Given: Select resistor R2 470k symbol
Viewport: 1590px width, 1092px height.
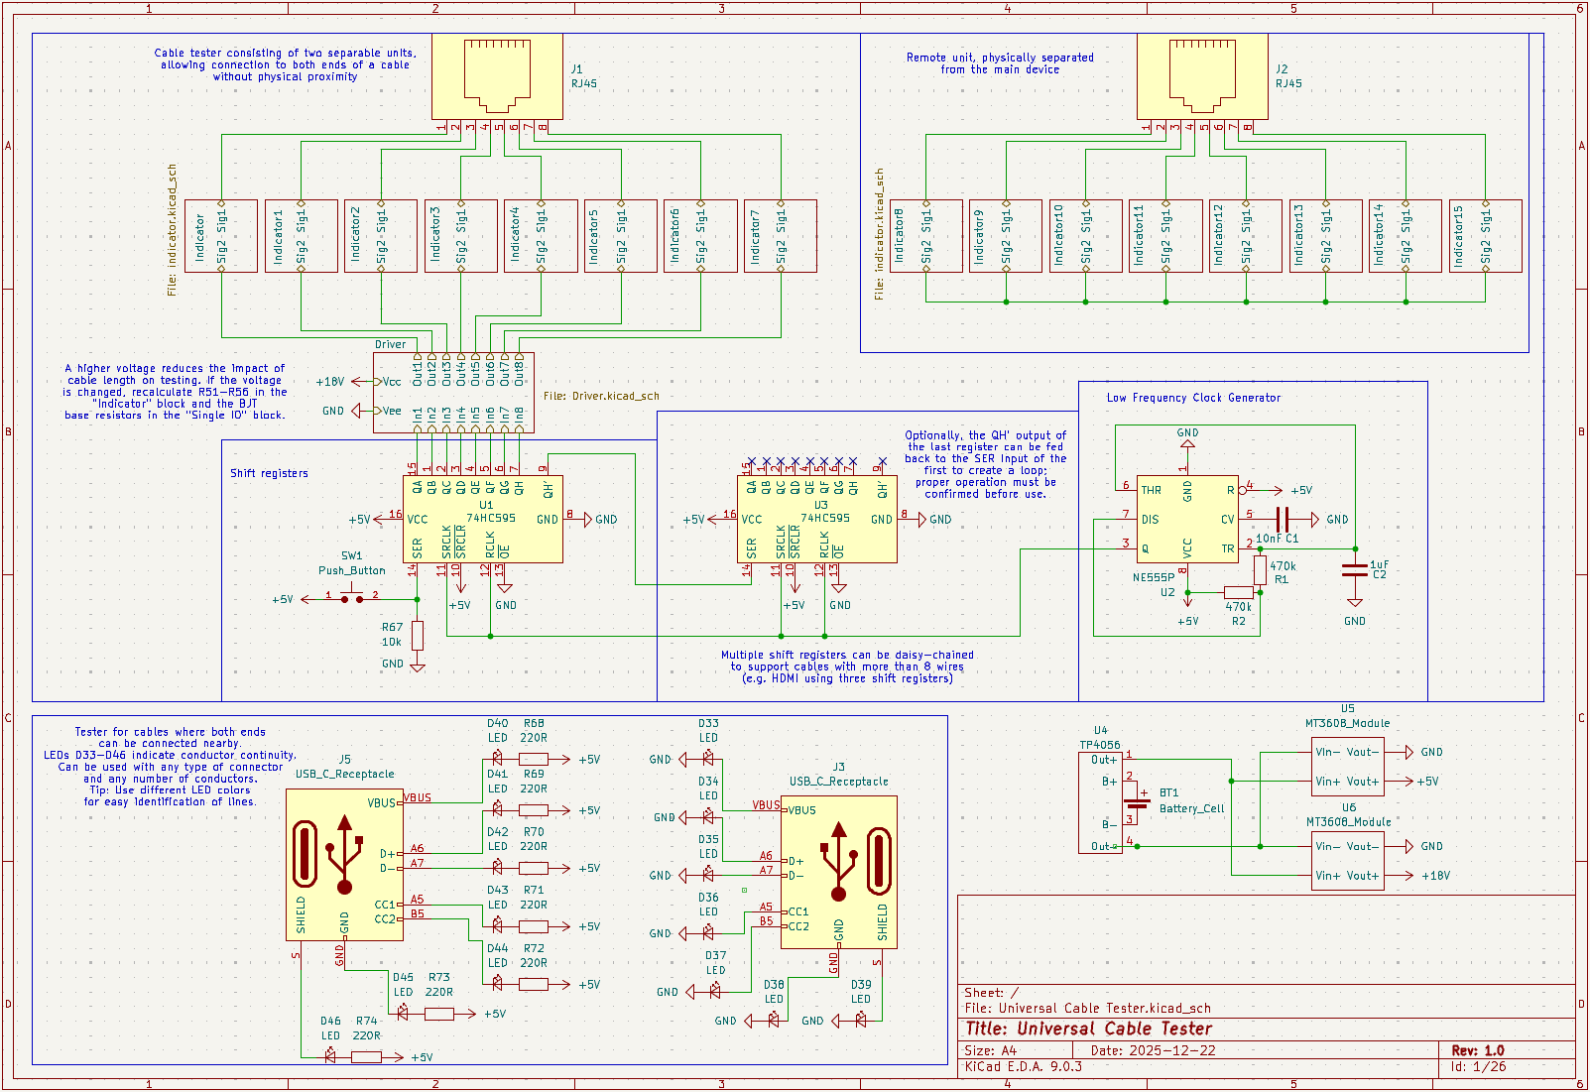Looking at the screenshot, I should click(x=1239, y=592).
